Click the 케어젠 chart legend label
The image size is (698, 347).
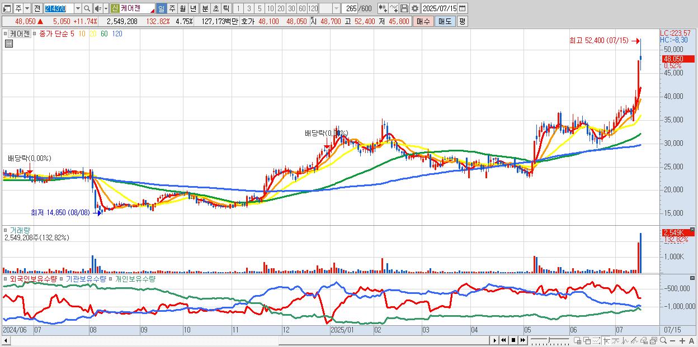click(x=20, y=34)
